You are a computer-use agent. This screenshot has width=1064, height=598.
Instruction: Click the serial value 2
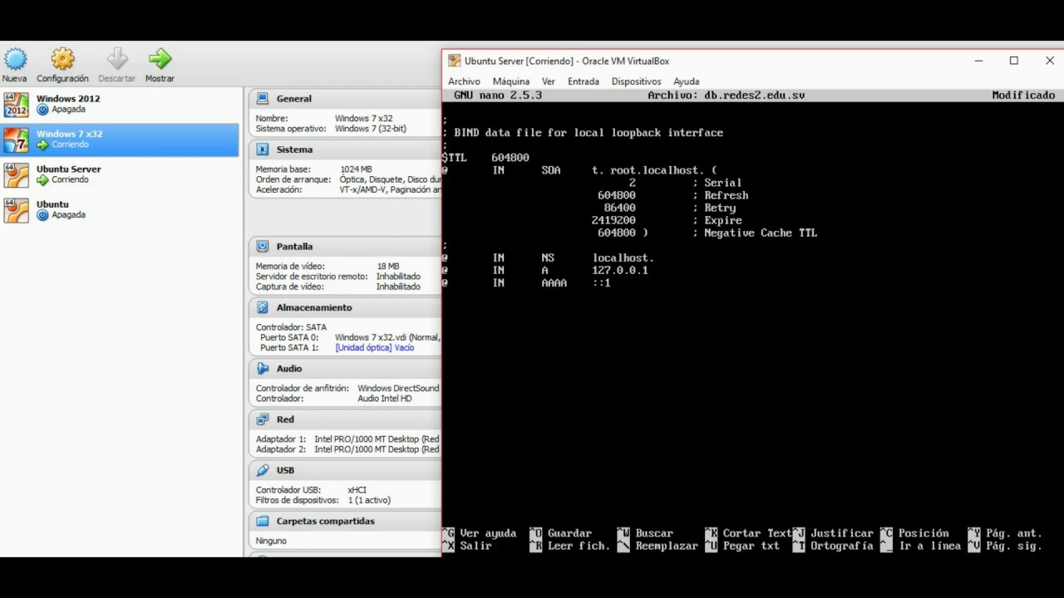pyautogui.click(x=633, y=183)
